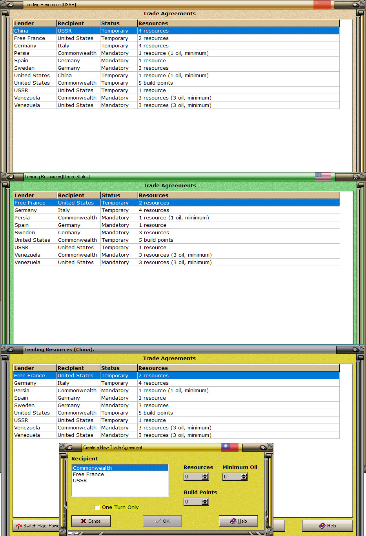Click the Resources number field

click(x=193, y=477)
